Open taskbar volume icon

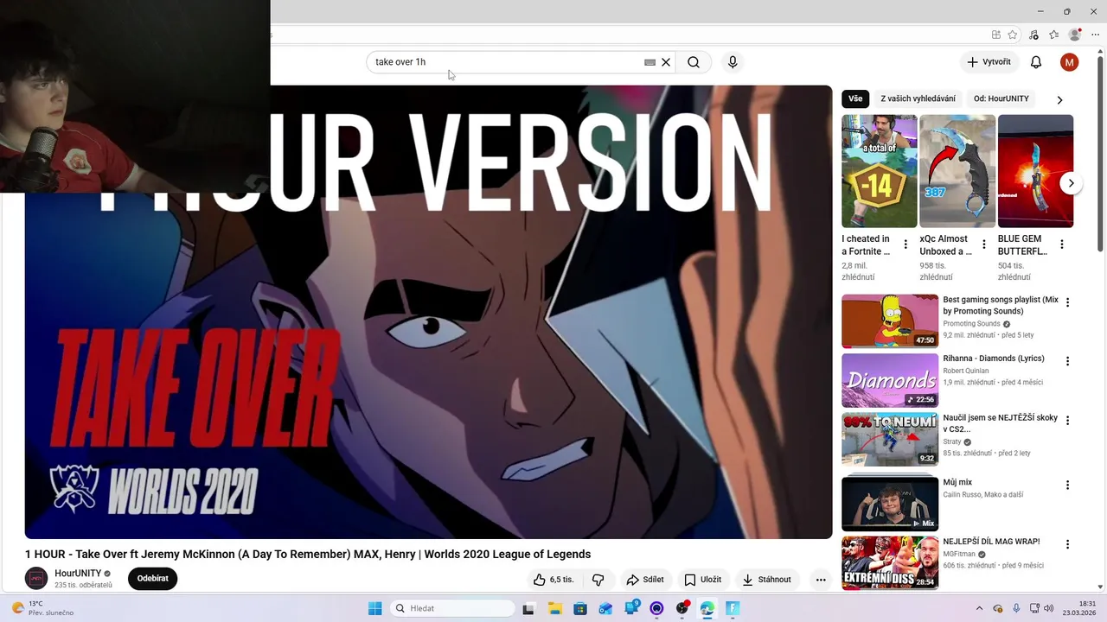(1050, 608)
